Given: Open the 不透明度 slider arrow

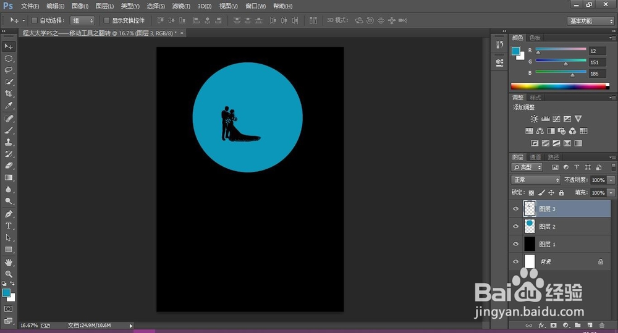Looking at the screenshot, I should click(611, 180).
